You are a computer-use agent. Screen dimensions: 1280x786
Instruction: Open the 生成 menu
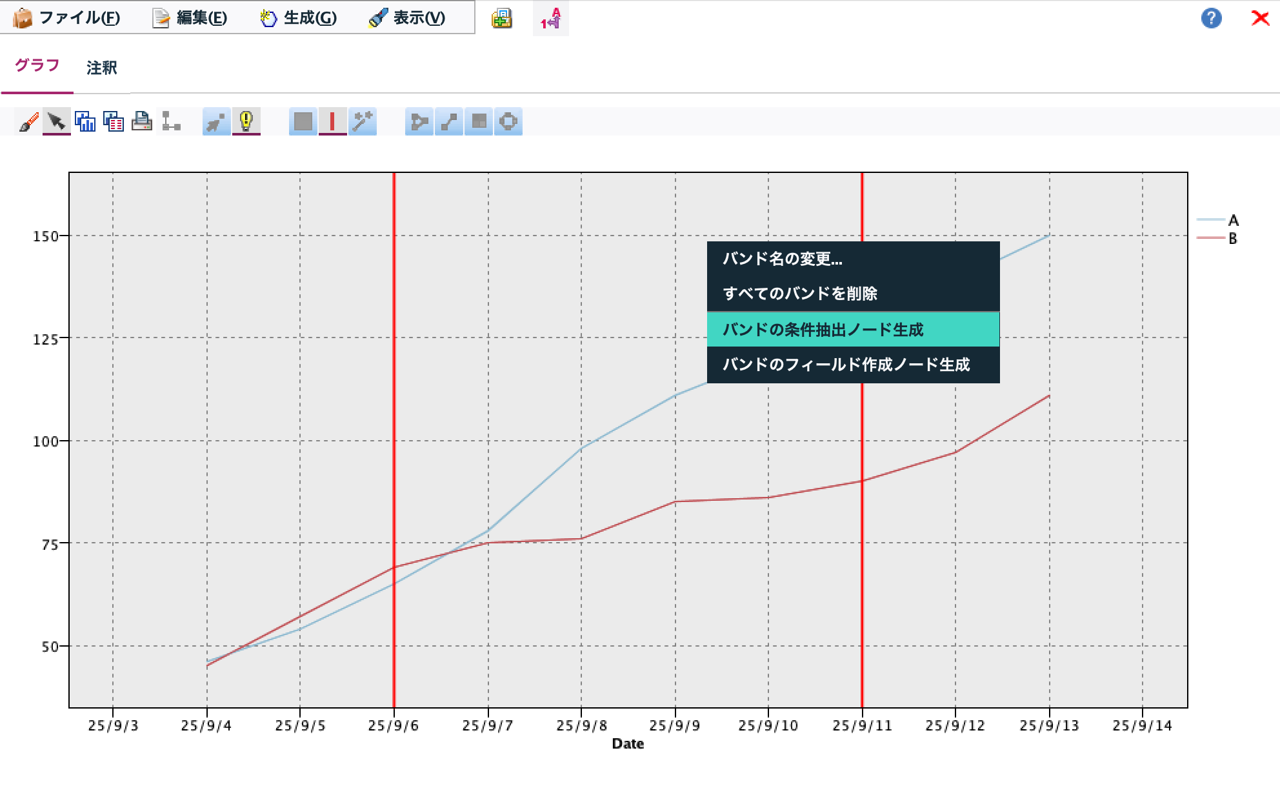coord(298,19)
